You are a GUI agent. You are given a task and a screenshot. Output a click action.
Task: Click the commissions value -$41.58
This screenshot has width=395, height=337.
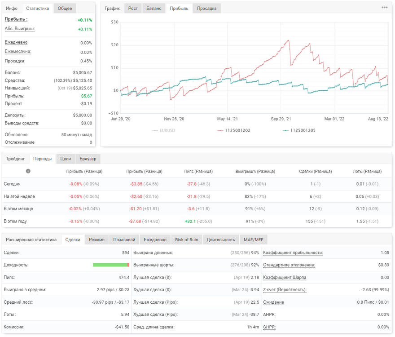[x=122, y=327]
